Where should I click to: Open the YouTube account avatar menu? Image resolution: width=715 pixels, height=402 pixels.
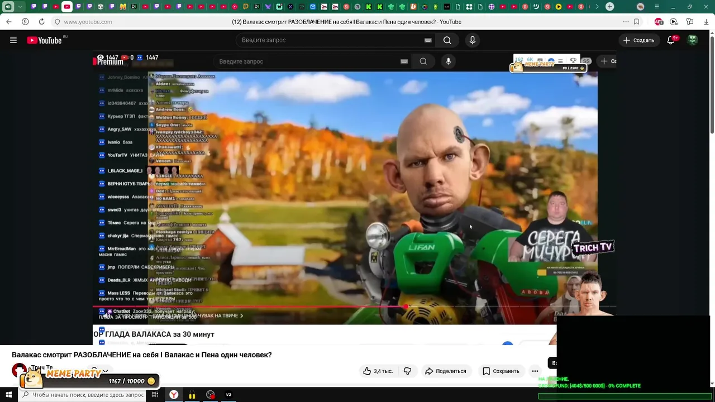pyautogui.click(x=693, y=40)
